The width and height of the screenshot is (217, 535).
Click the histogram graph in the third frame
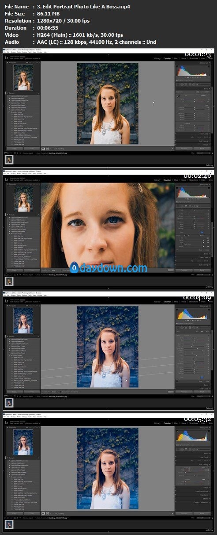(x=193, y=314)
